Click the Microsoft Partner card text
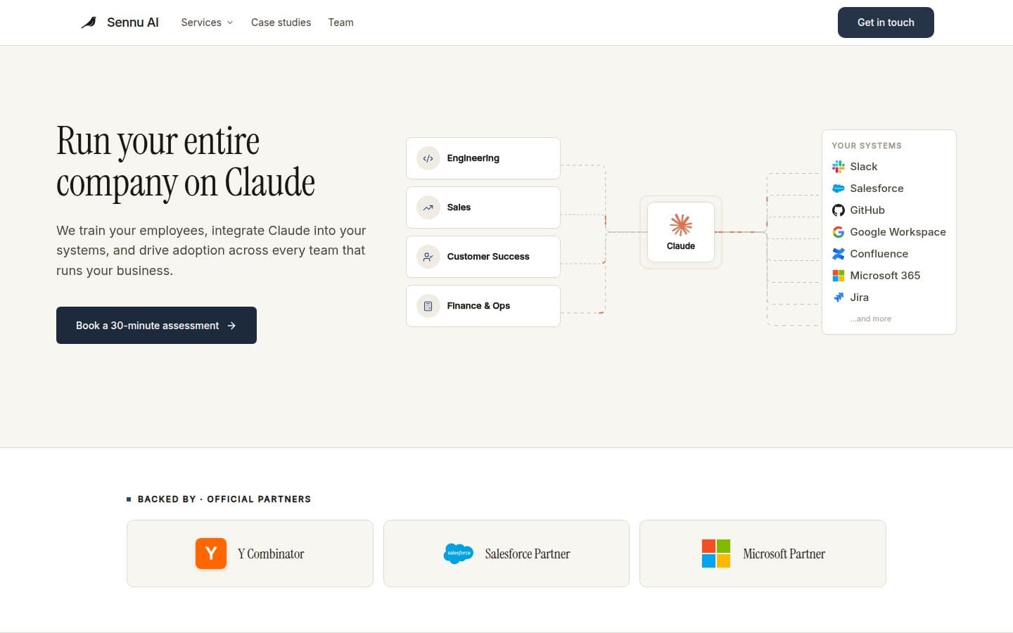Image resolution: width=1013 pixels, height=633 pixels. pos(784,554)
